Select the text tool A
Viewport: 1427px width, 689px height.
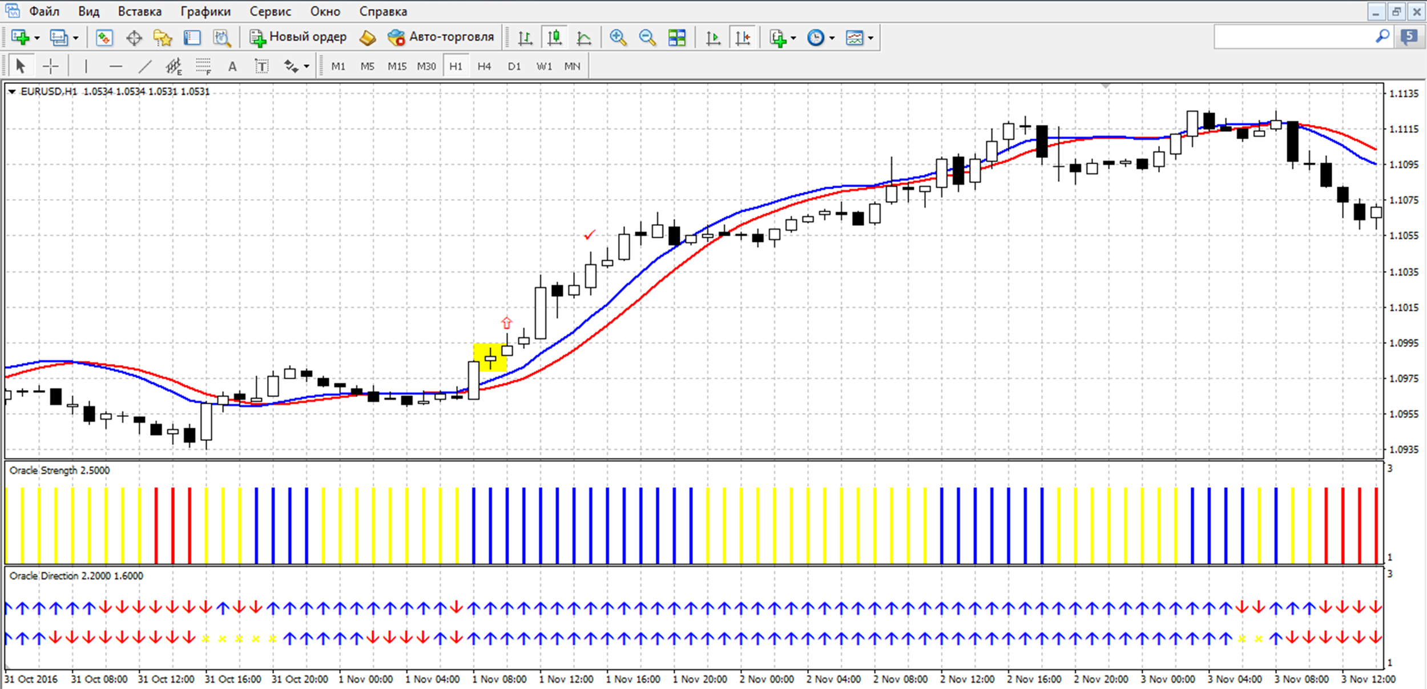232,67
